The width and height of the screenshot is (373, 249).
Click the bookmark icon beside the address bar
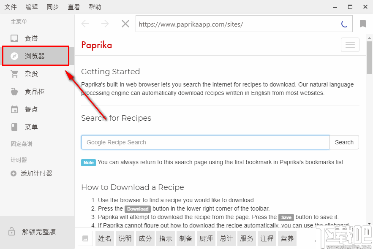click(x=362, y=24)
